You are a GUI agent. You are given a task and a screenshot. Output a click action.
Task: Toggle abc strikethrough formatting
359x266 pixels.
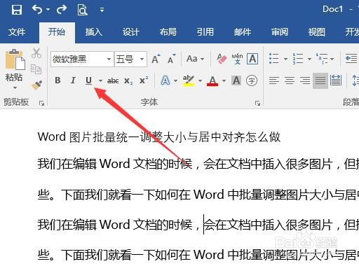[113, 80]
